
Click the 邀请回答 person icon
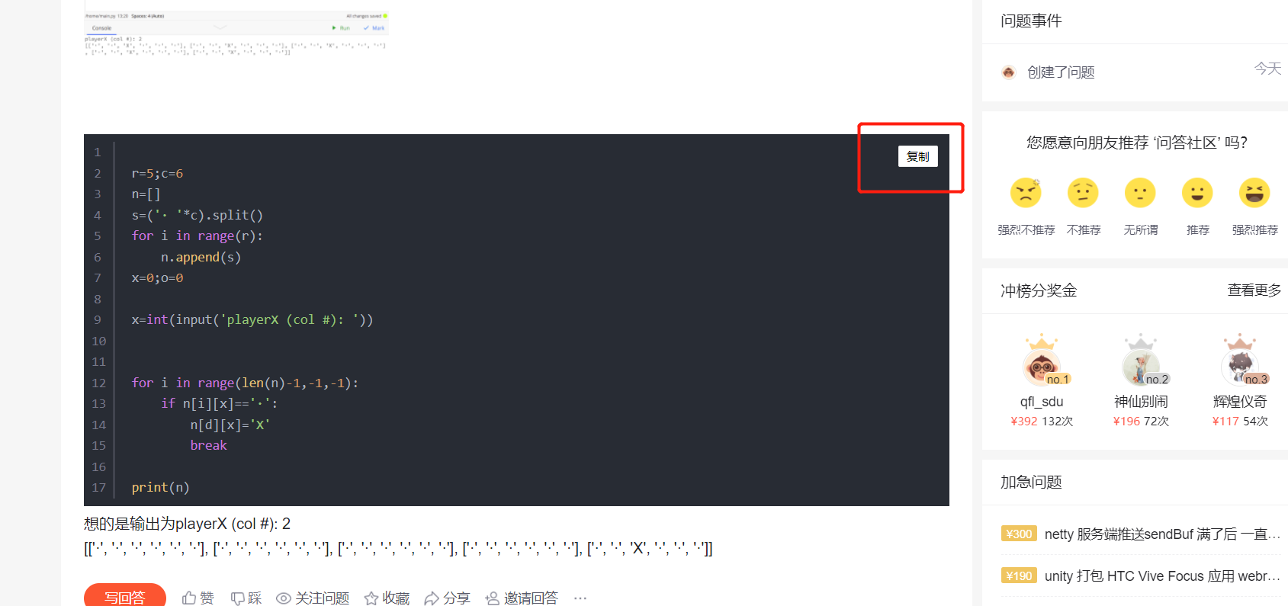pyautogui.click(x=492, y=598)
